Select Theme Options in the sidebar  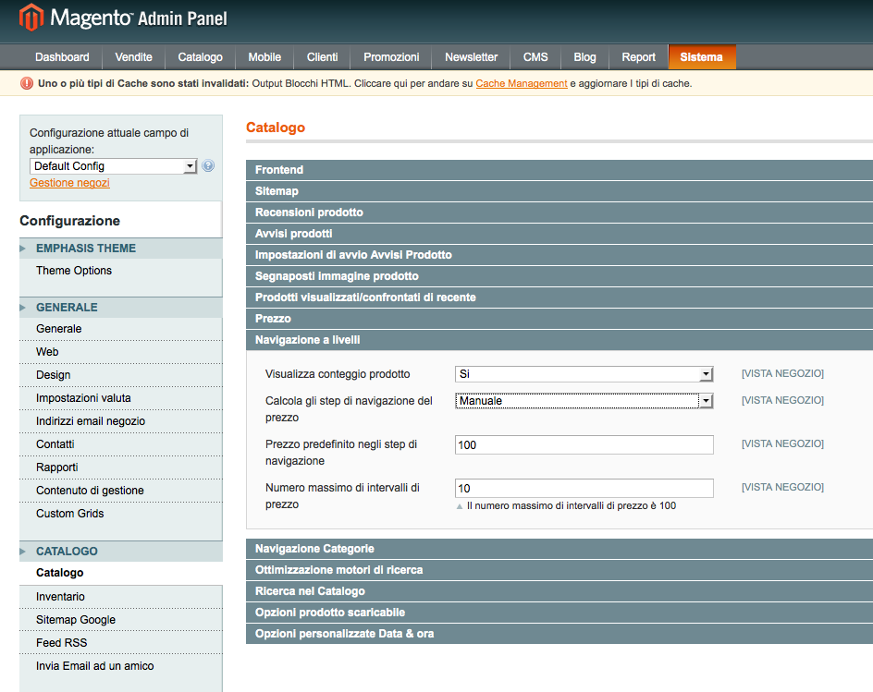(74, 271)
